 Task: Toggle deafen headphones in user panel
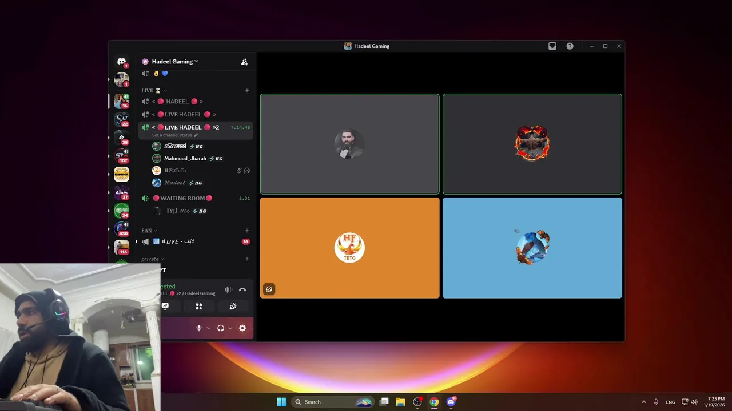click(221, 328)
